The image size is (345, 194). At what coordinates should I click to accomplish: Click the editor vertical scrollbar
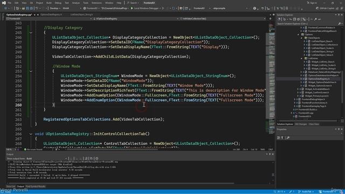point(271,77)
